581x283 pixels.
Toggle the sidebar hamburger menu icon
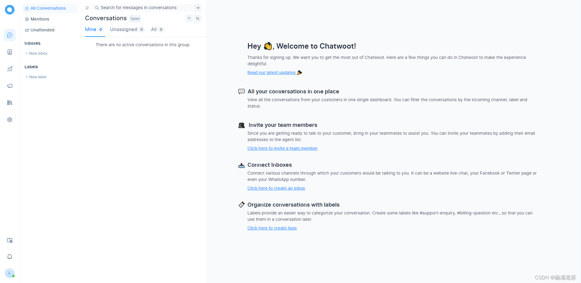click(87, 8)
